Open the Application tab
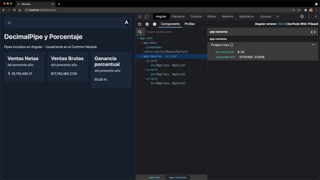The image size is (320, 180). point(246,16)
